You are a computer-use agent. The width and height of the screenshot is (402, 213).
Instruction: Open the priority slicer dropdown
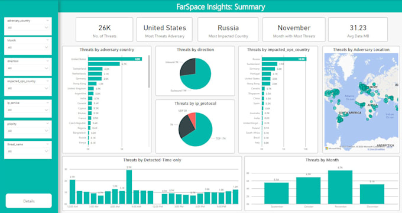pos(28,131)
